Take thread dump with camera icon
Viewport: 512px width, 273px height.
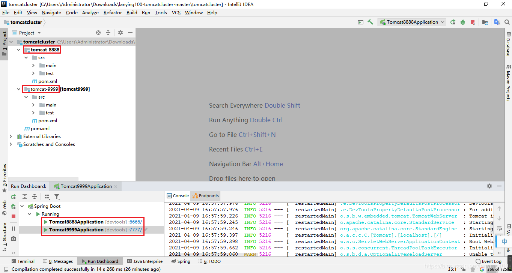[14, 238]
